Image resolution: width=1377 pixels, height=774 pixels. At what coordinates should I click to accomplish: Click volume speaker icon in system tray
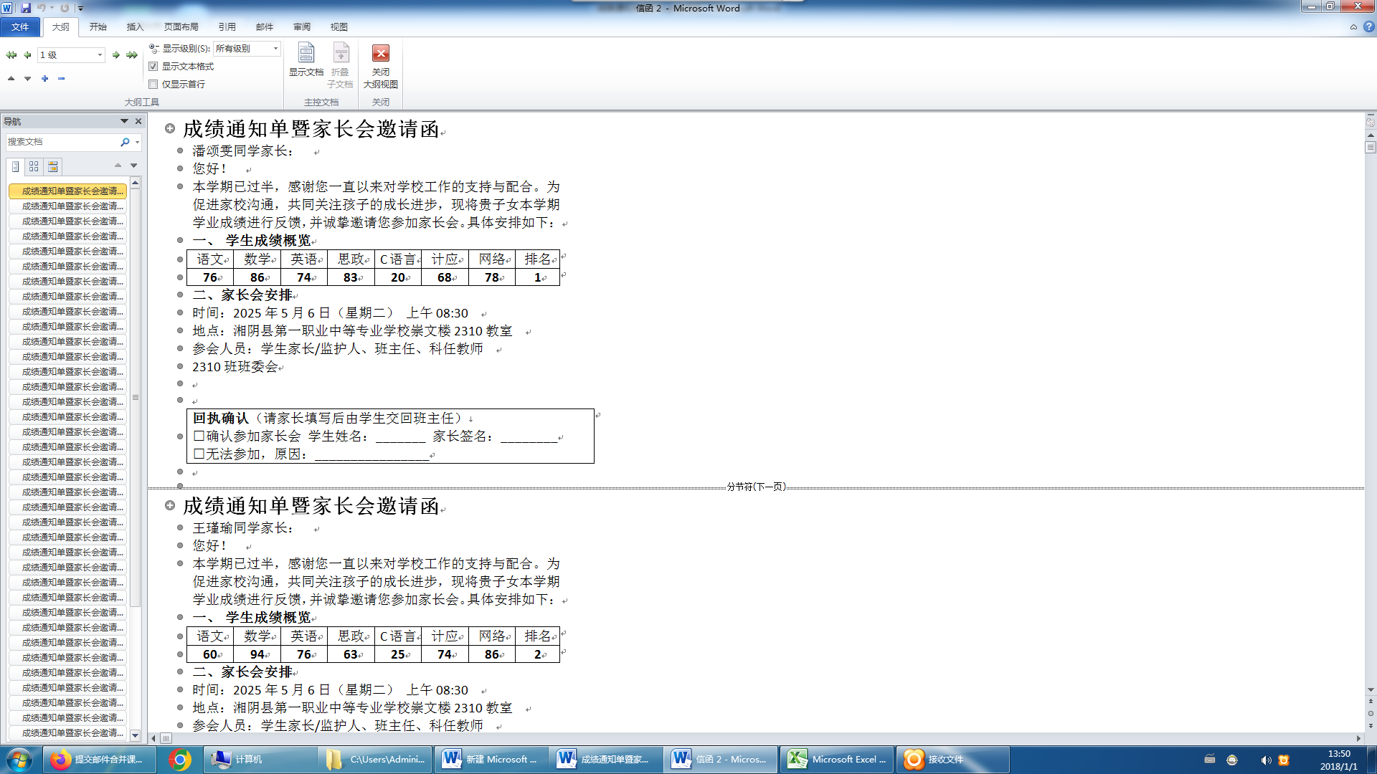1266,760
